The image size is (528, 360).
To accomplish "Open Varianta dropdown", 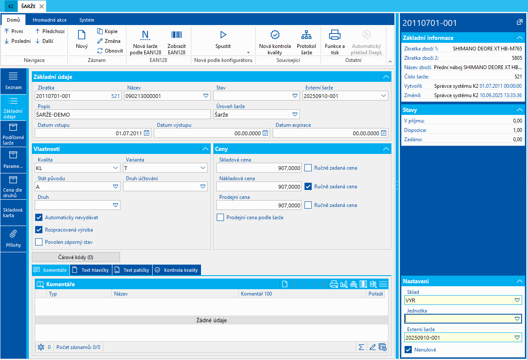I will coord(203,168).
